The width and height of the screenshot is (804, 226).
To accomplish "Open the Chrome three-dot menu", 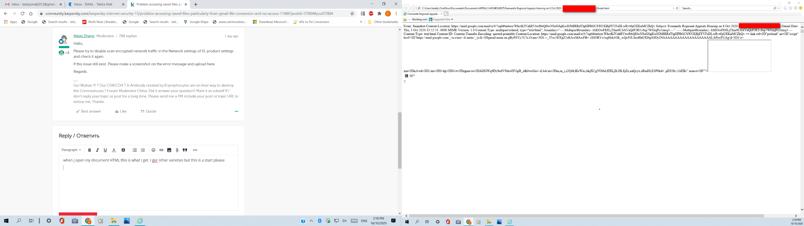I will [x=396, y=13].
